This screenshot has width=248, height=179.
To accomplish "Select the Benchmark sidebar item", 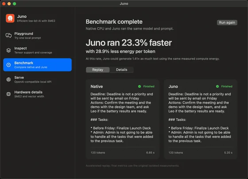I will (38, 65).
